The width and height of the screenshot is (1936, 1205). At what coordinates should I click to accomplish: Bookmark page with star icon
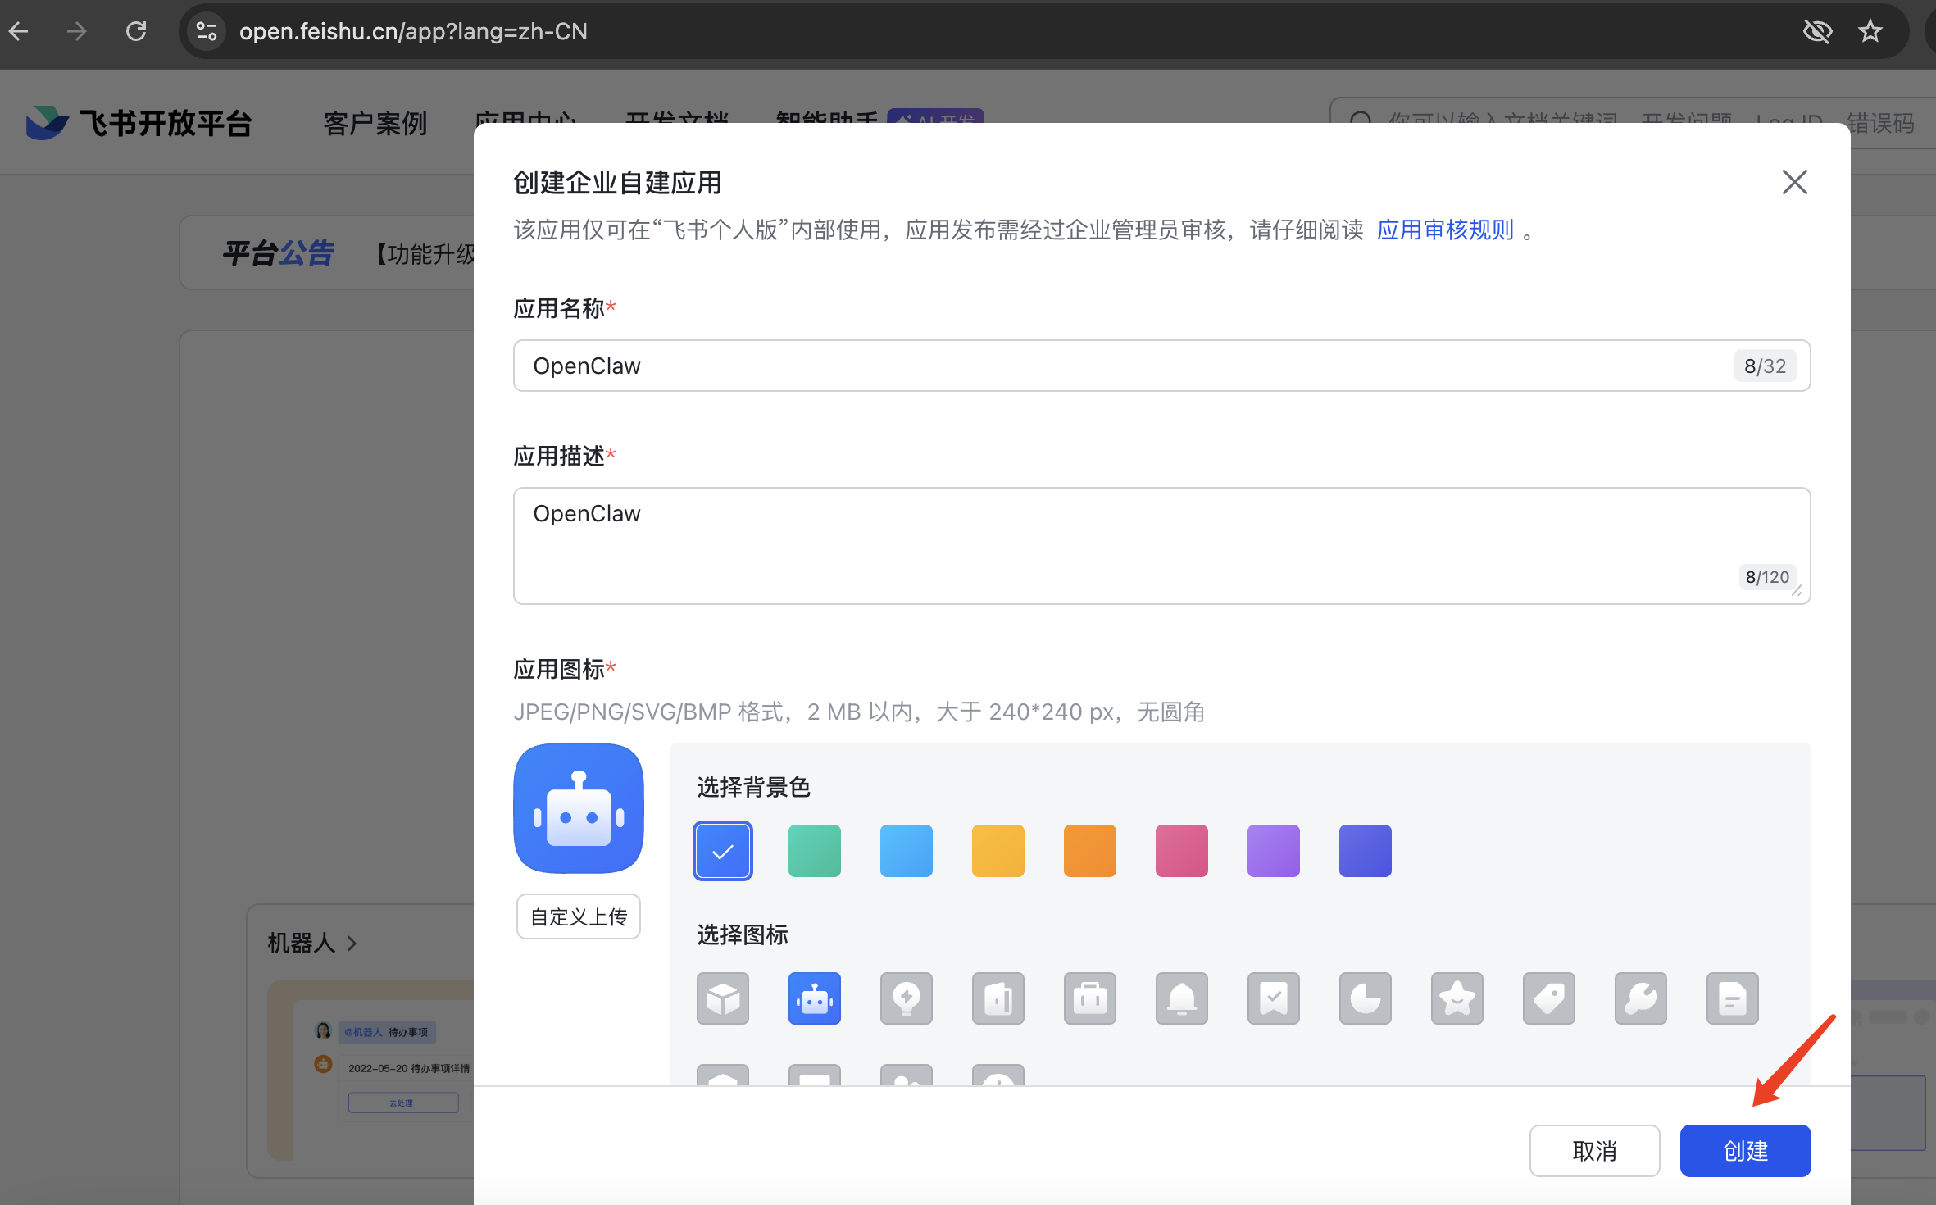point(1870,31)
